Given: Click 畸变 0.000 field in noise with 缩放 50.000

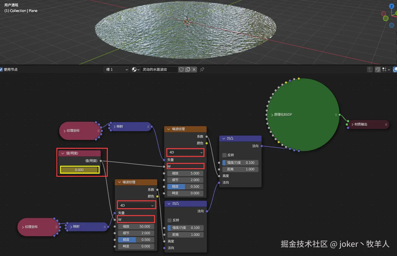Looking at the screenshot, I should [136, 246].
